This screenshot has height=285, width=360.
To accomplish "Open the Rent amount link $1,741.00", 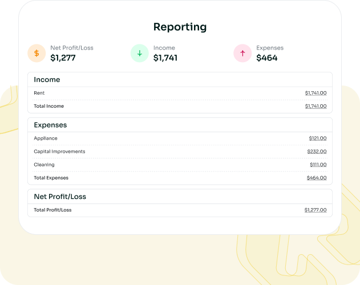I will (x=315, y=93).
